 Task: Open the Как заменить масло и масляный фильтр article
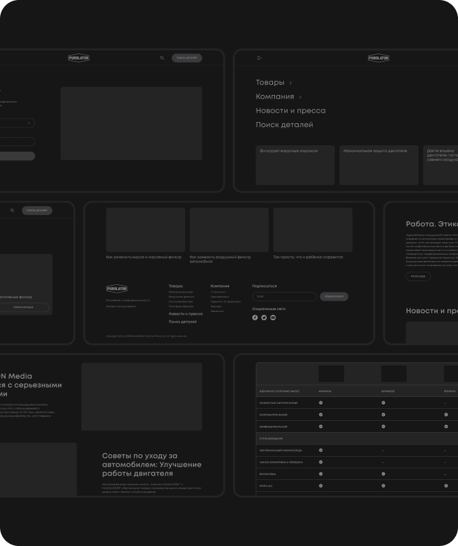coord(145,233)
